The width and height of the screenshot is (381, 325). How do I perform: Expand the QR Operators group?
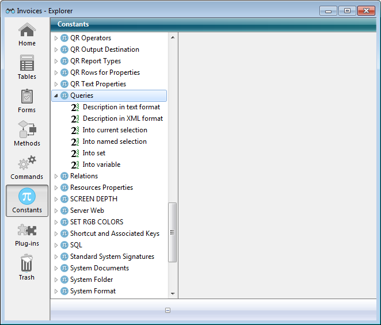pos(56,38)
